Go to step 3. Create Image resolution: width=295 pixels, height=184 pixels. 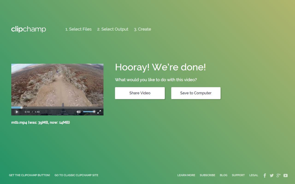(142, 29)
